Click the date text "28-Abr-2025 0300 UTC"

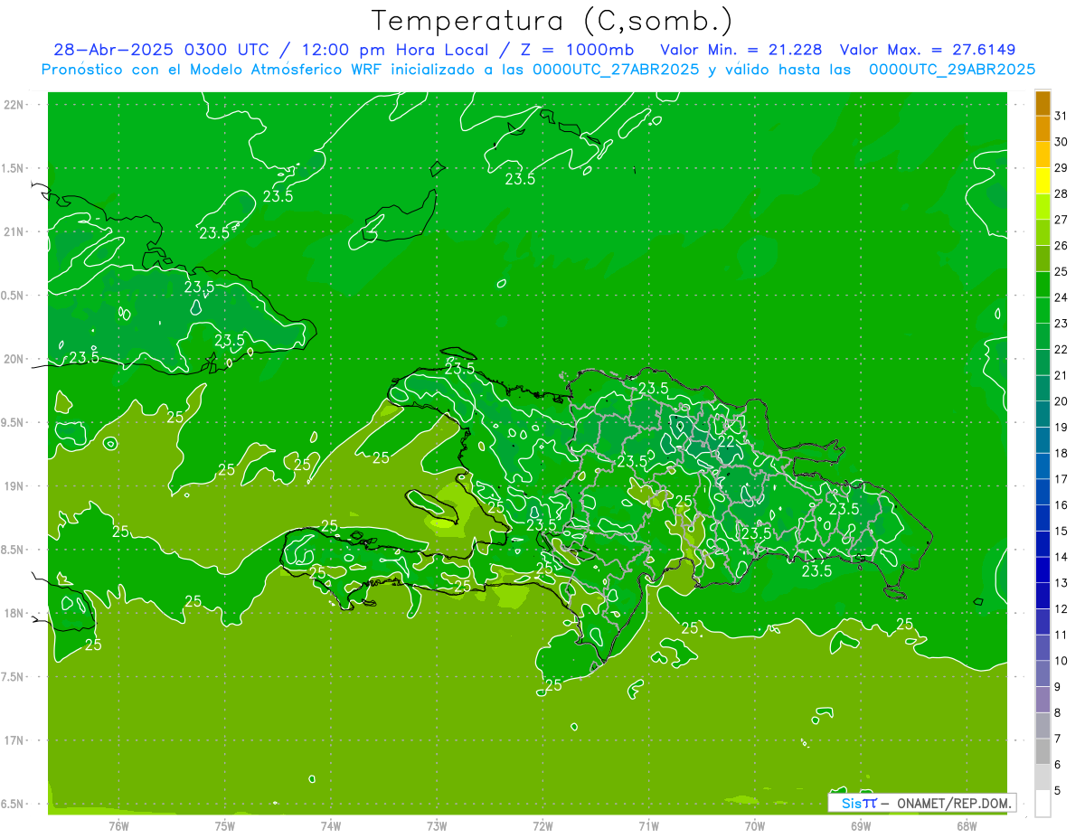coord(161,50)
